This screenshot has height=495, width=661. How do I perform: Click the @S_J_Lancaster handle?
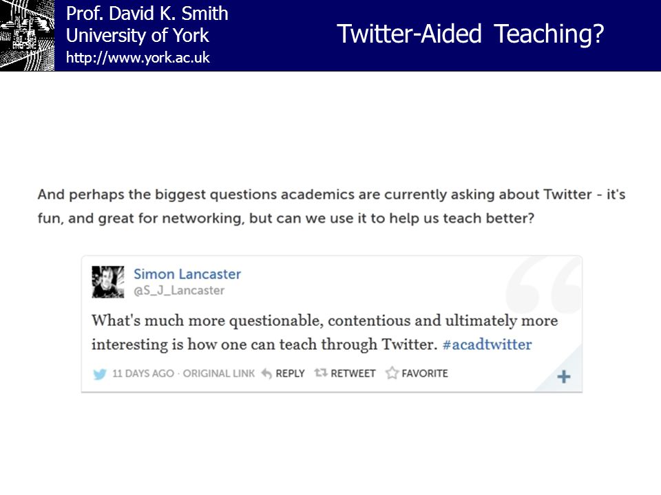[179, 290]
